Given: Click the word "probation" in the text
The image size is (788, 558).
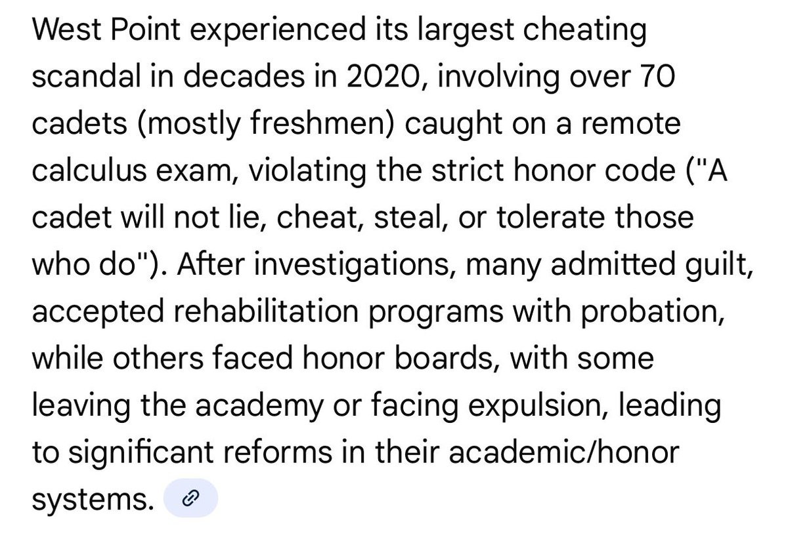Looking at the screenshot, I should 652,311.
